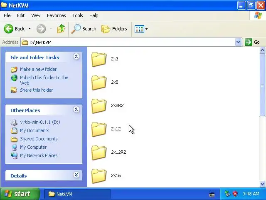
Task: Click the address bar showing D:\NetKVM
Action: tap(128, 42)
